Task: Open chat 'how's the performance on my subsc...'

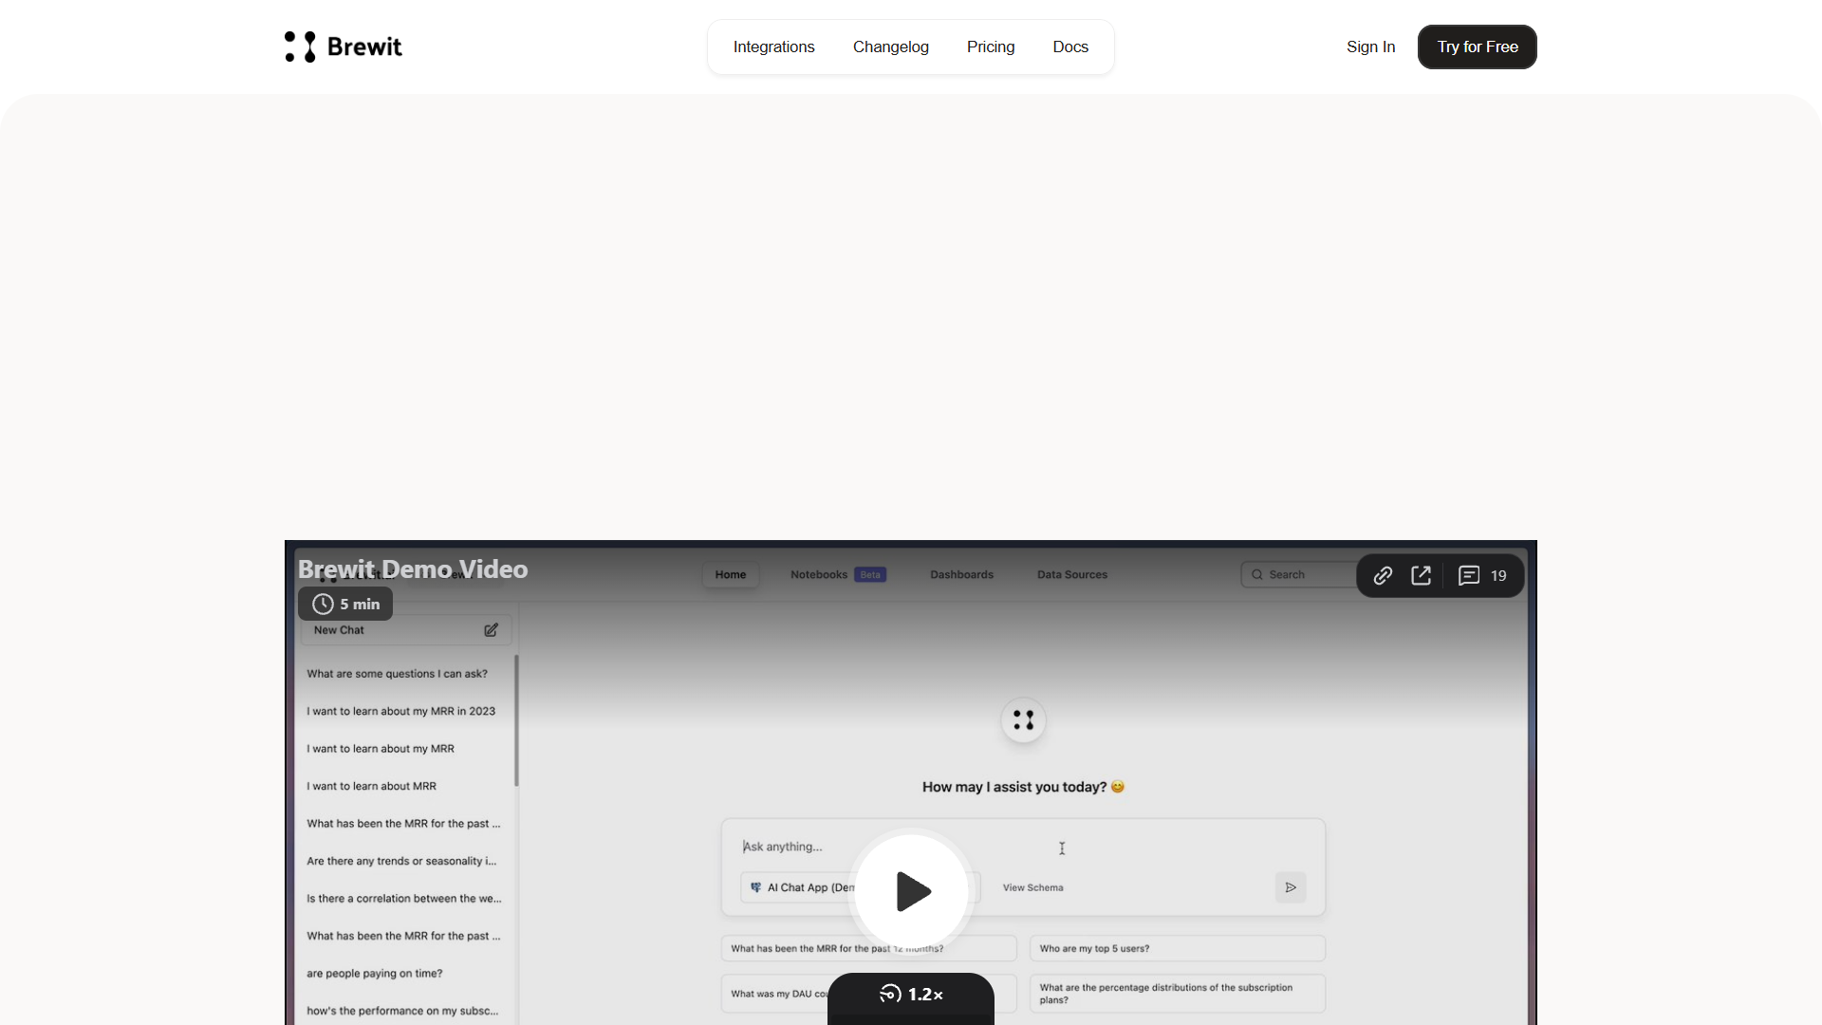Action: tap(402, 1011)
